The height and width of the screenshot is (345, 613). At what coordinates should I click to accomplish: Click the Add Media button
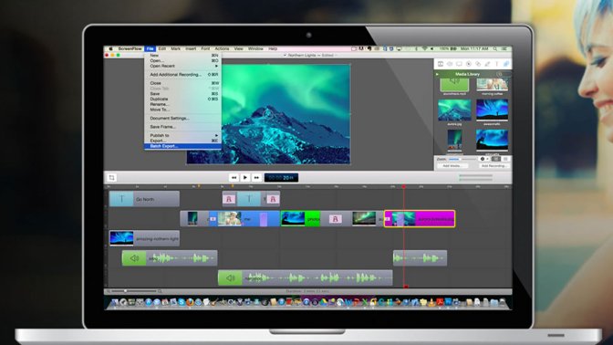pyautogui.click(x=452, y=166)
